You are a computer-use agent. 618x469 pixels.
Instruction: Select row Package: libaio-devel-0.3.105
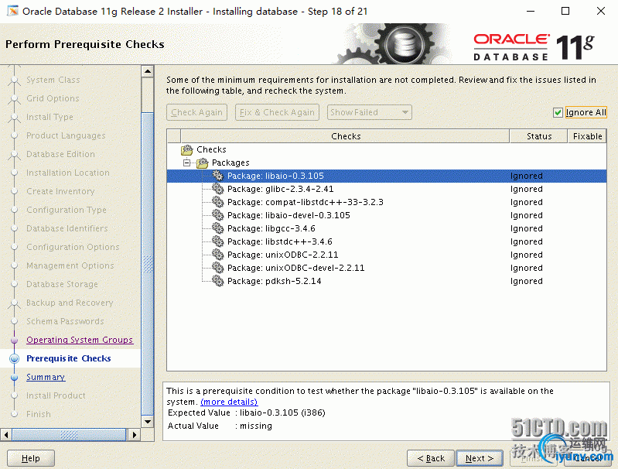click(x=387, y=215)
